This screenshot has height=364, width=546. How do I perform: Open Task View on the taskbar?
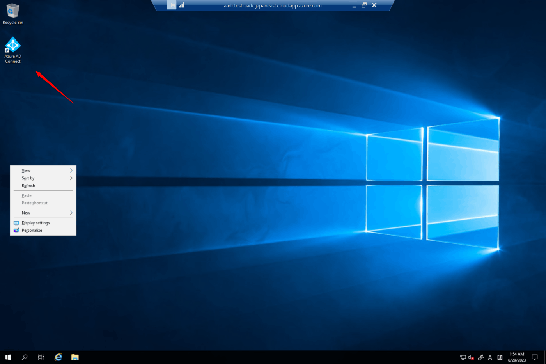pos(41,357)
